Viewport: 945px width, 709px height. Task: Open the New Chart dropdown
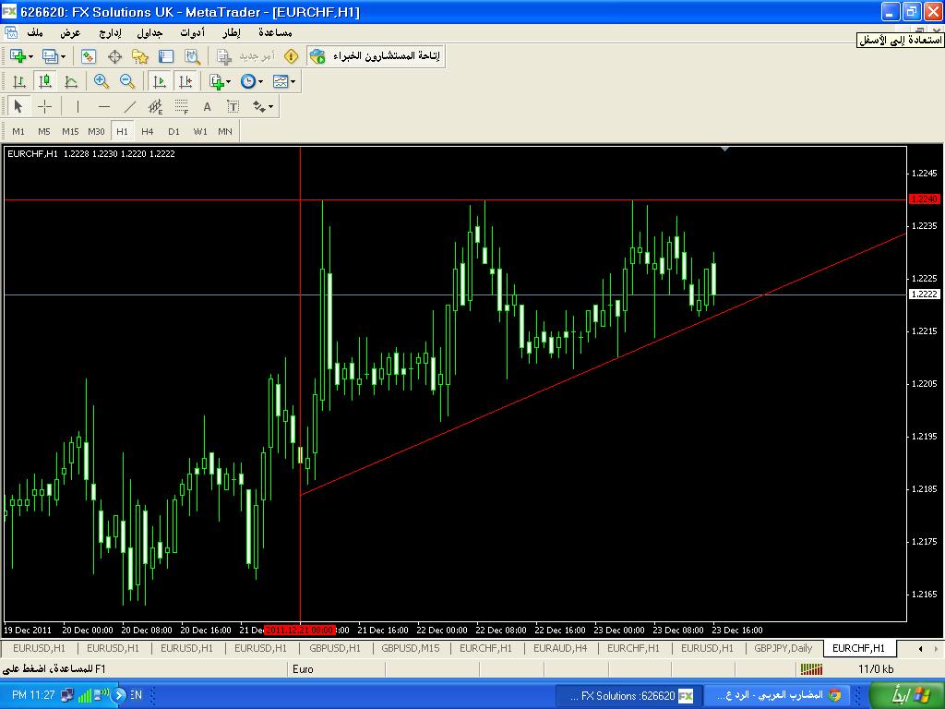tap(21, 56)
